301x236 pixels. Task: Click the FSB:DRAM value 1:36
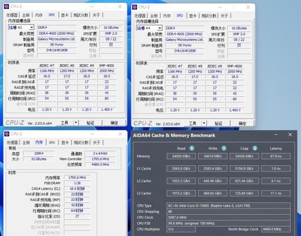77,183
